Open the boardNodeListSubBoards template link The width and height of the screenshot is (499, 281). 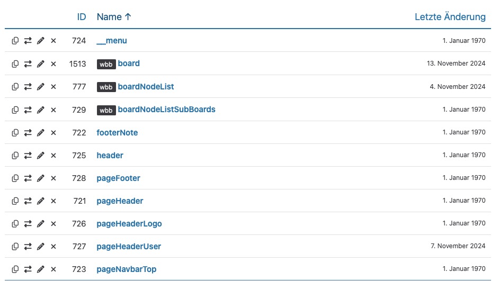click(x=166, y=110)
